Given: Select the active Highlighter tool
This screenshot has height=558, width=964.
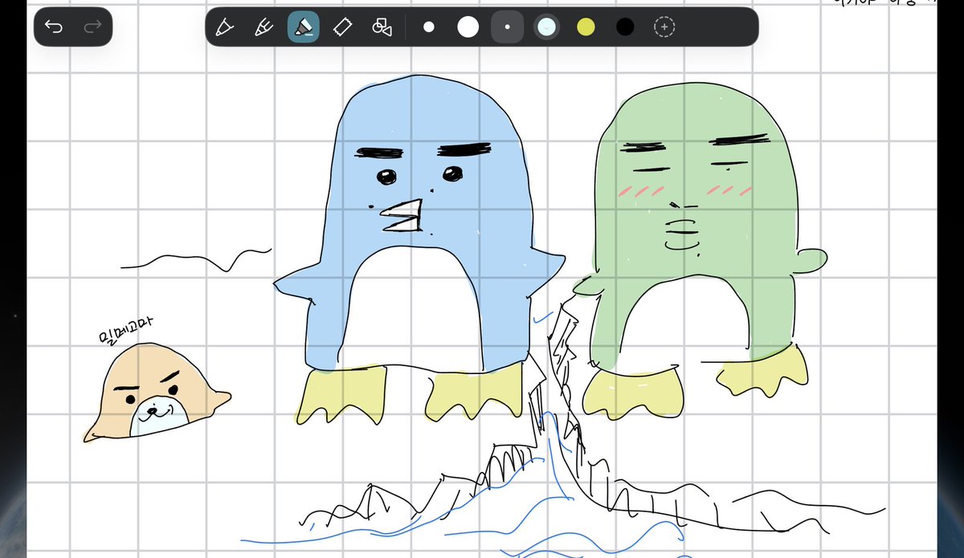Looking at the screenshot, I should click(x=303, y=27).
